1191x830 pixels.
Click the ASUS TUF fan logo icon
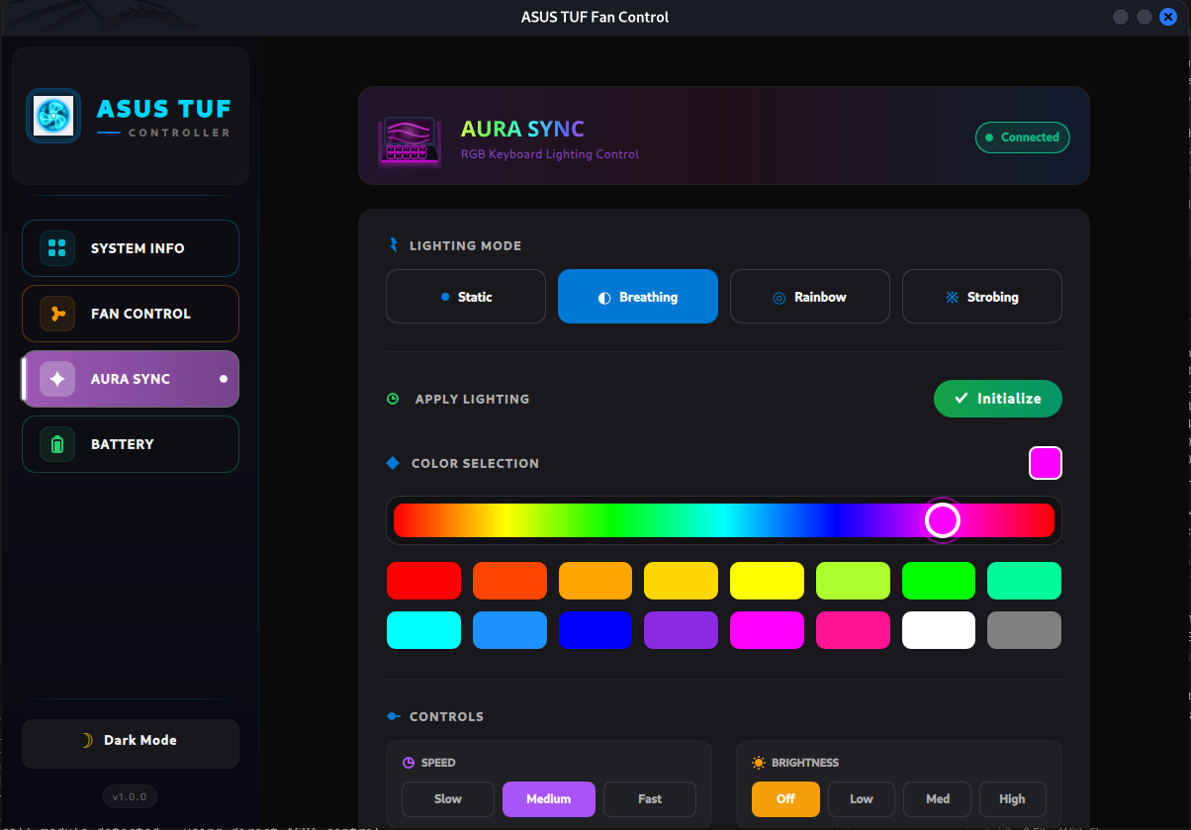(x=53, y=116)
